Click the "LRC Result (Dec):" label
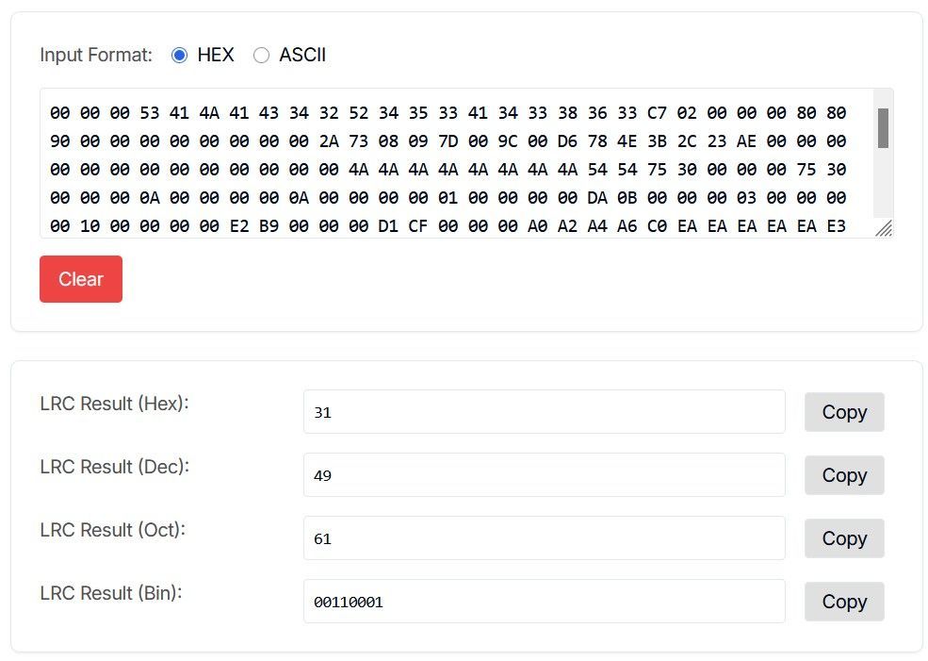 tap(115, 467)
